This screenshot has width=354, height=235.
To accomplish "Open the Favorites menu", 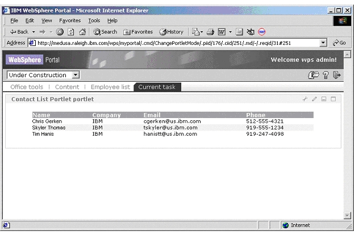I will point(70,20).
